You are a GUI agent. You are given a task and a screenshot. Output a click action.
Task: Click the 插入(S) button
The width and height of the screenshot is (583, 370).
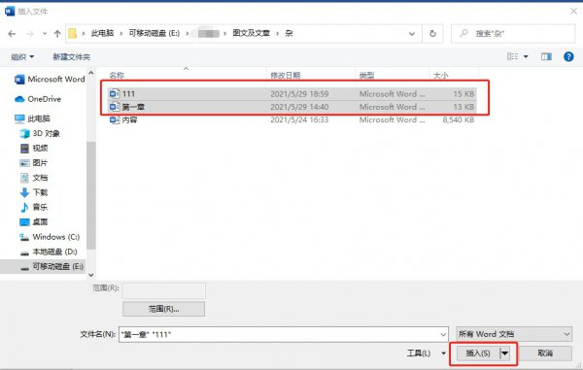point(478,353)
